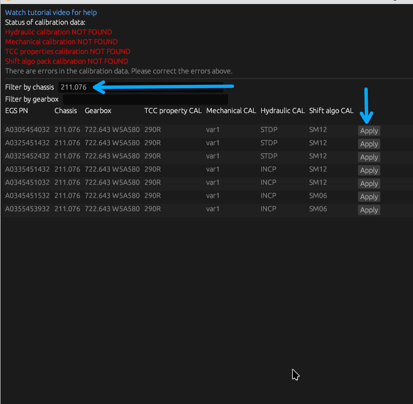
Task: Hit Apply on the A0355453932 row
Action: coord(369,209)
